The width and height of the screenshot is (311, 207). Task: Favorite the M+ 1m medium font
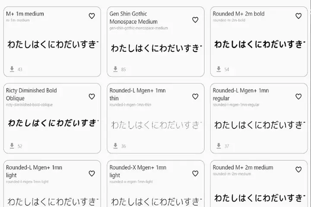[92, 16]
